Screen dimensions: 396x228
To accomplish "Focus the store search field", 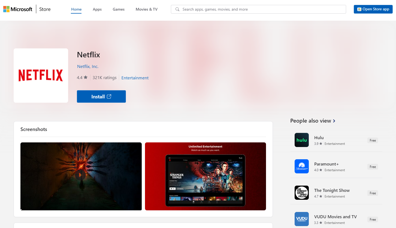I will click(x=258, y=9).
